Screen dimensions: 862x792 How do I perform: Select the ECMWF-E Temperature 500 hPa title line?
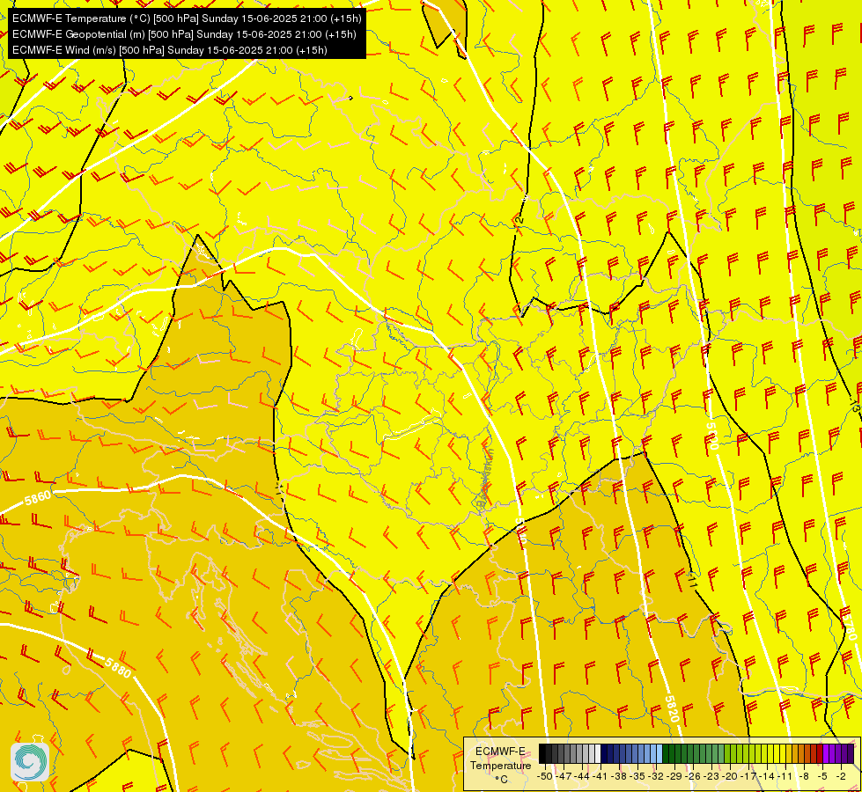[x=187, y=18]
